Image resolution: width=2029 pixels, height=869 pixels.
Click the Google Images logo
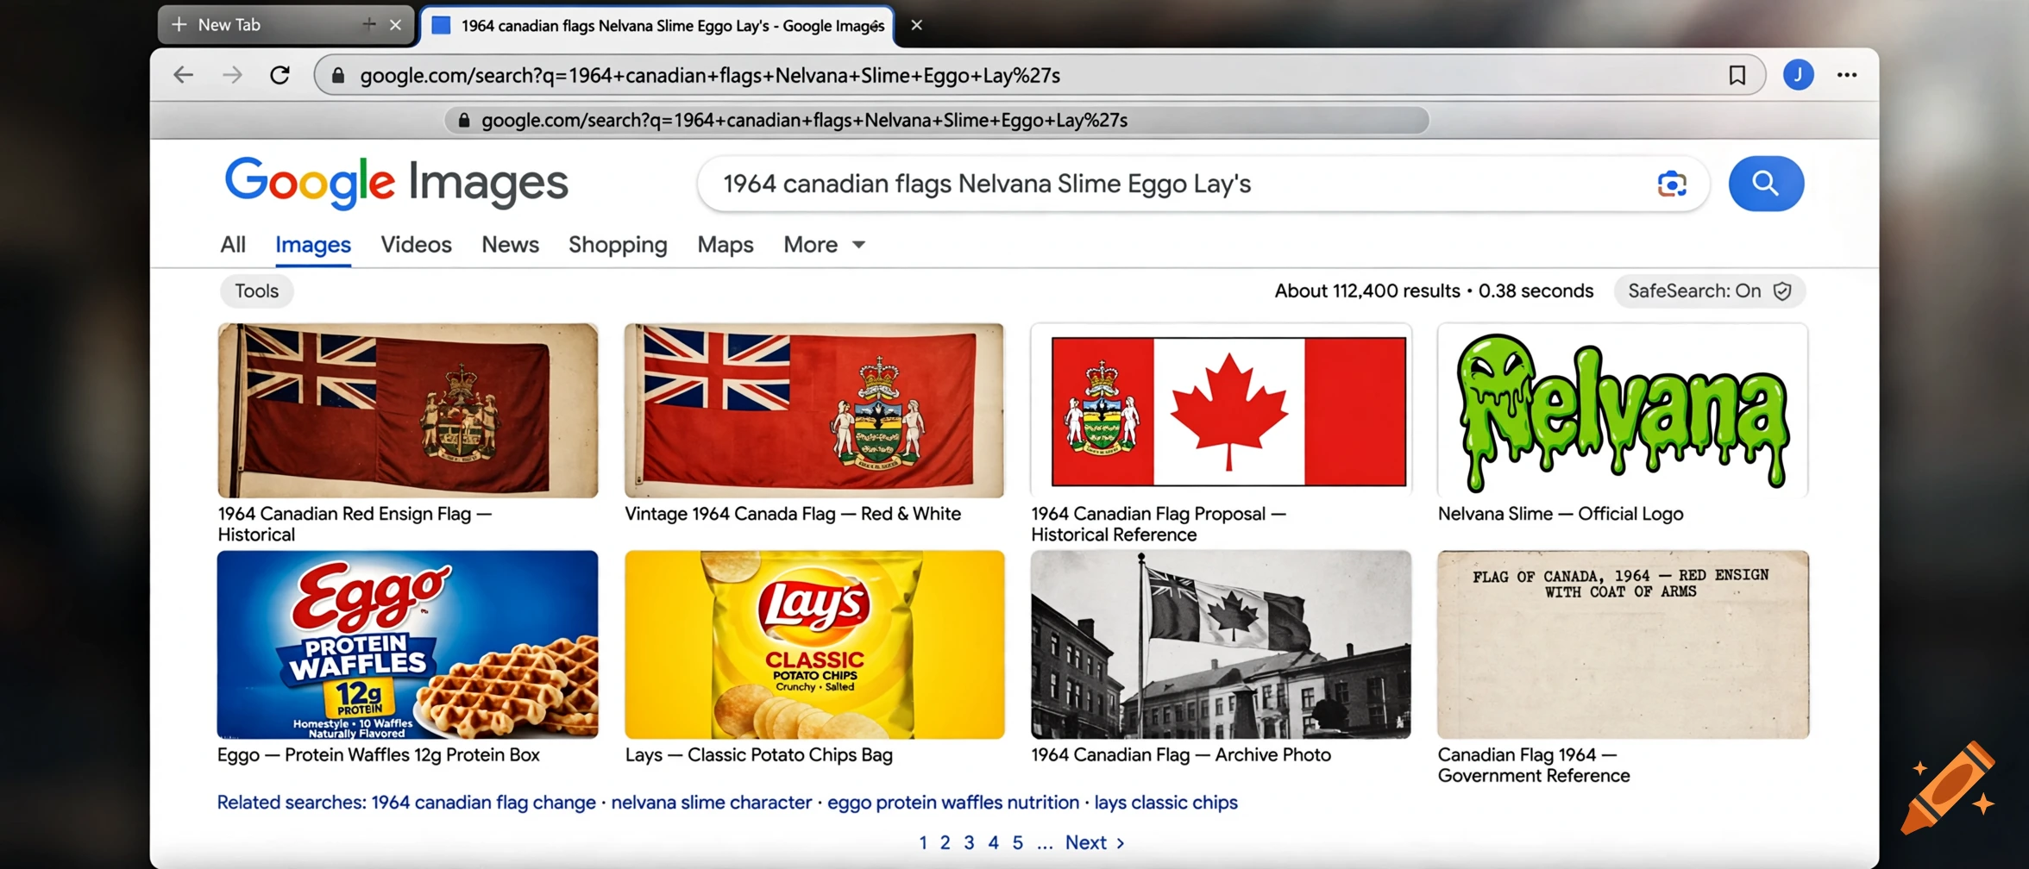(x=396, y=183)
